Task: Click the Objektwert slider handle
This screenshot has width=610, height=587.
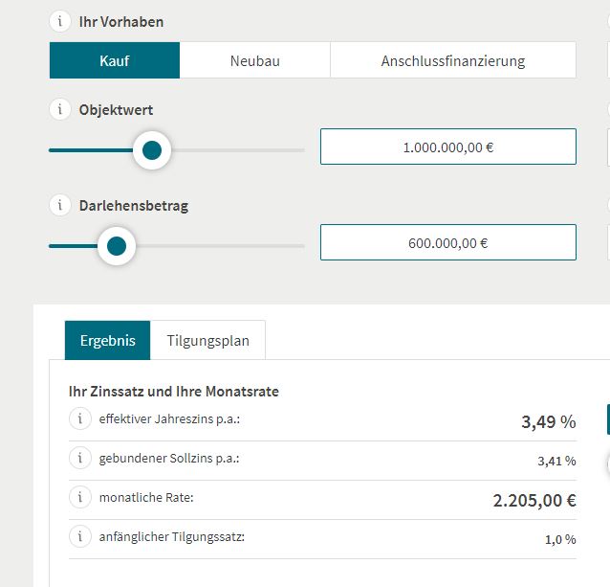Action: (x=151, y=150)
